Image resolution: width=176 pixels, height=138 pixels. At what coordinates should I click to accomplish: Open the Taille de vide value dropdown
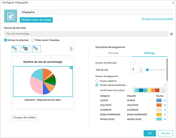141,70
